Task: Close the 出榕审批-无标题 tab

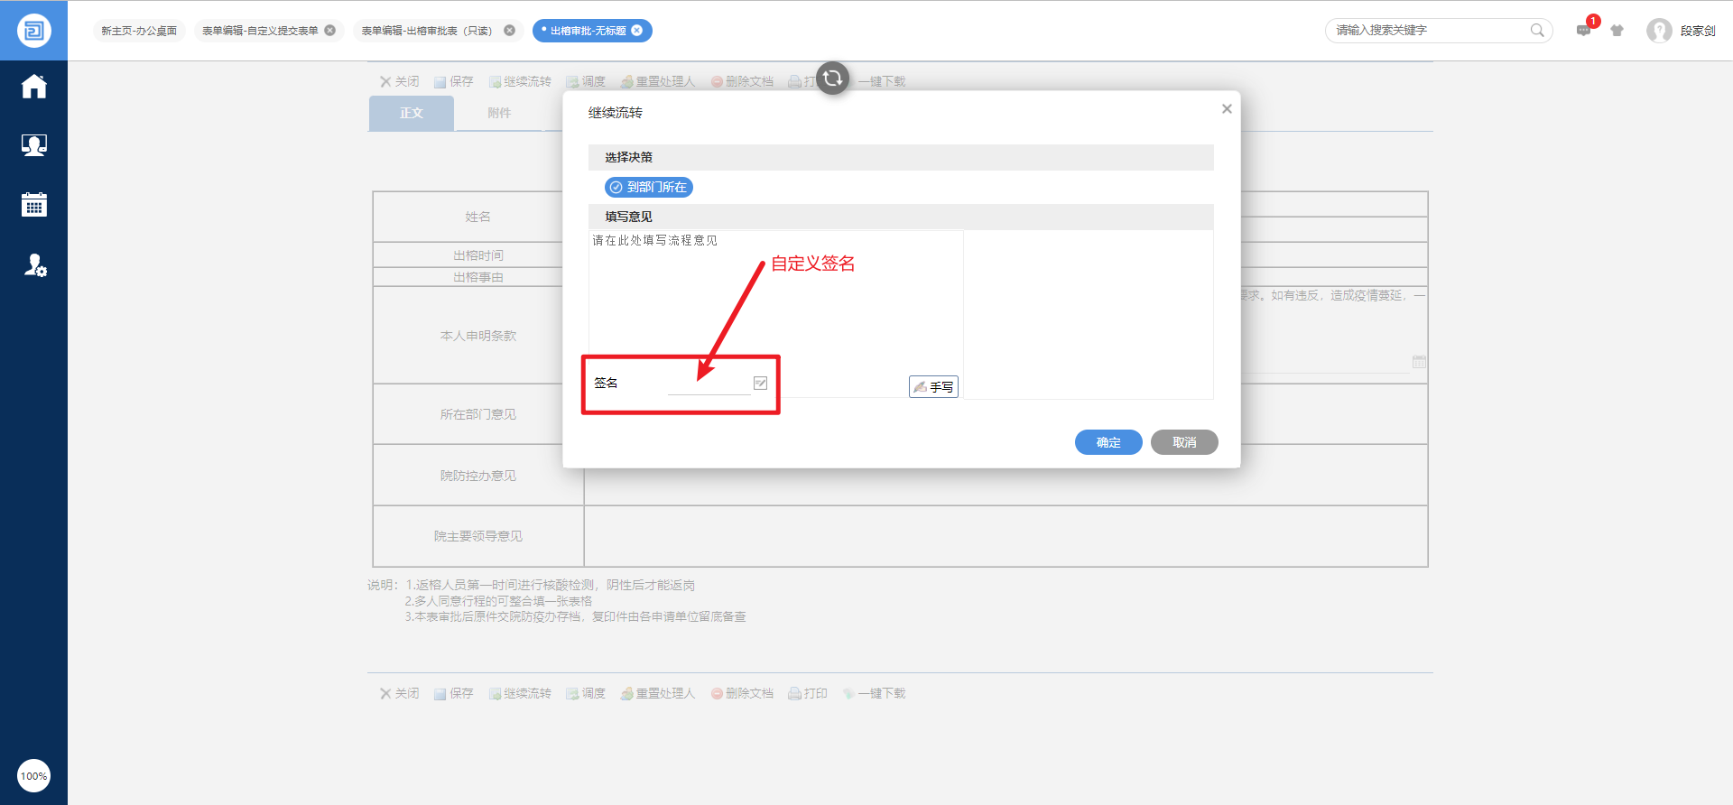Action: click(x=637, y=31)
